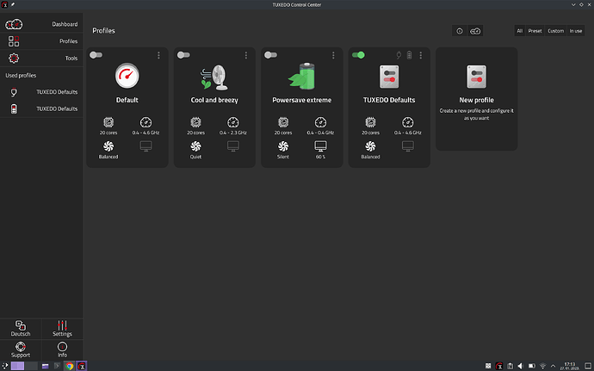Click the Profiles page heading
The width and height of the screenshot is (594, 371).
point(103,31)
